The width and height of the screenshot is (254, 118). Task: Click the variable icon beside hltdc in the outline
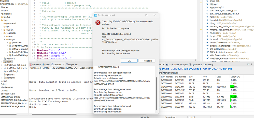tap(207, 33)
